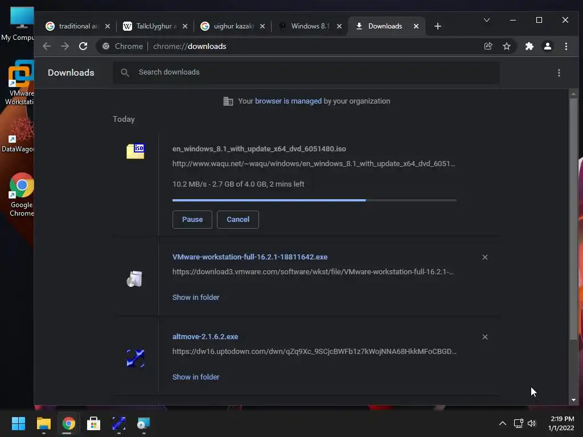Image resolution: width=583 pixels, height=437 pixels.
Task: Close the Talk:Uyghur tab
Action: (x=185, y=26)
